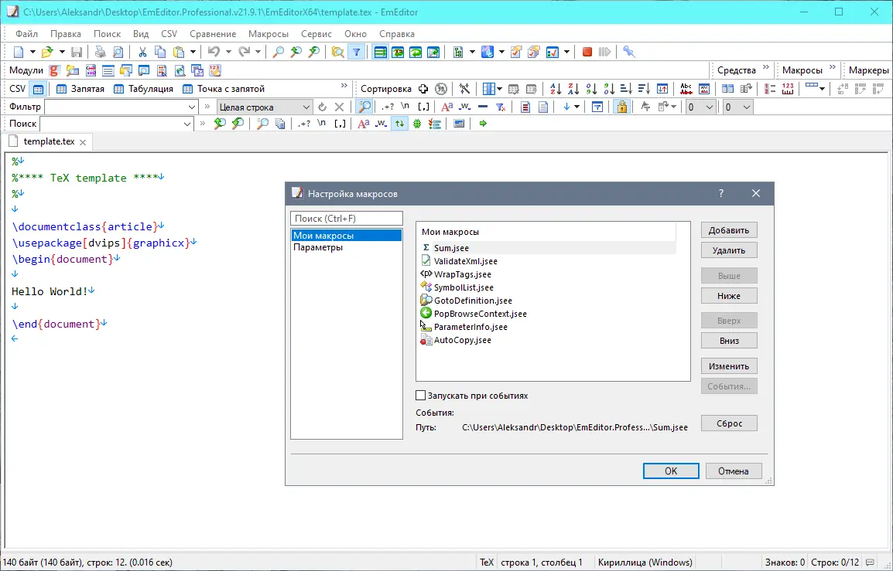
Task: Open the Правка menu
Action: (66, 34)
